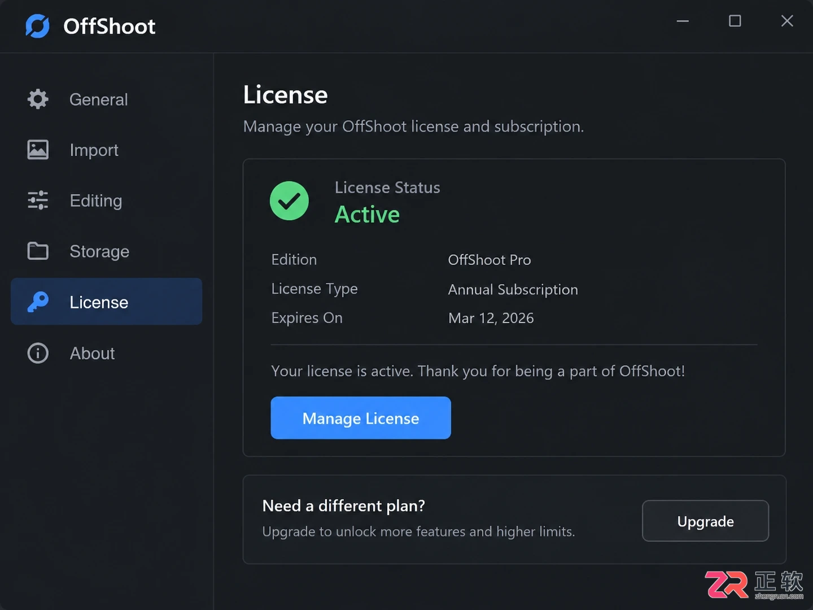Click the green 'Active' status text
Screen dimensions: 813x610
click(x=367, y=215)
